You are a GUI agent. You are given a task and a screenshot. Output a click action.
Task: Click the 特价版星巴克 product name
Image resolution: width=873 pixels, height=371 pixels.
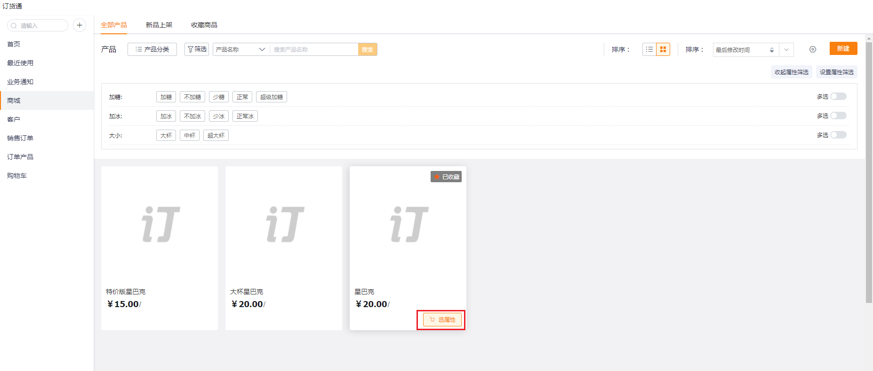tap(126, 292)
